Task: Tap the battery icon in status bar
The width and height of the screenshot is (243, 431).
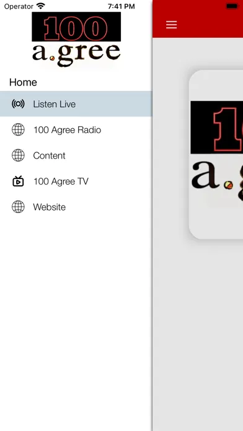Action: tap(232, 6)
